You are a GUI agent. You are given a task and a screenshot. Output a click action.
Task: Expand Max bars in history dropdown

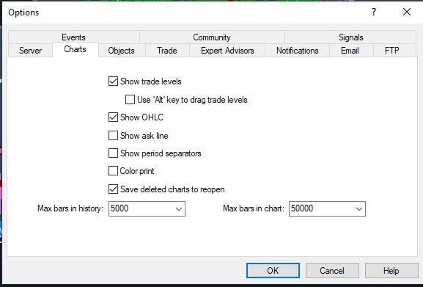(179, 208)
